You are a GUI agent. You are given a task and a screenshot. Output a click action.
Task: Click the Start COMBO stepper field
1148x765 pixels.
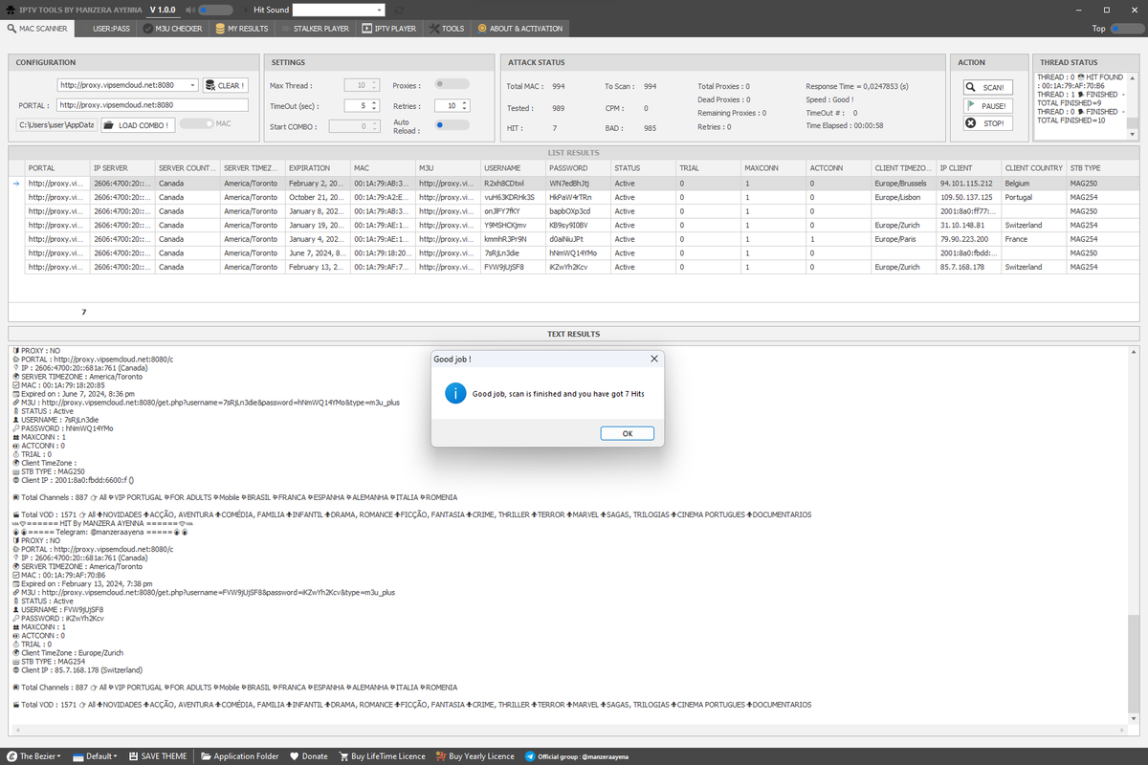(x=355, y=125)
